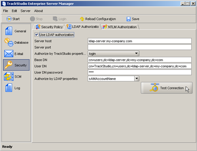Open the General settings section
This screenshot has height=151, width=197.
pos(16,31)
